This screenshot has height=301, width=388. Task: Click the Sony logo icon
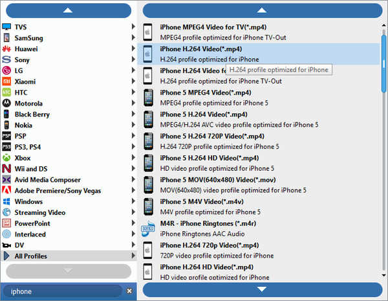(6, 60)
